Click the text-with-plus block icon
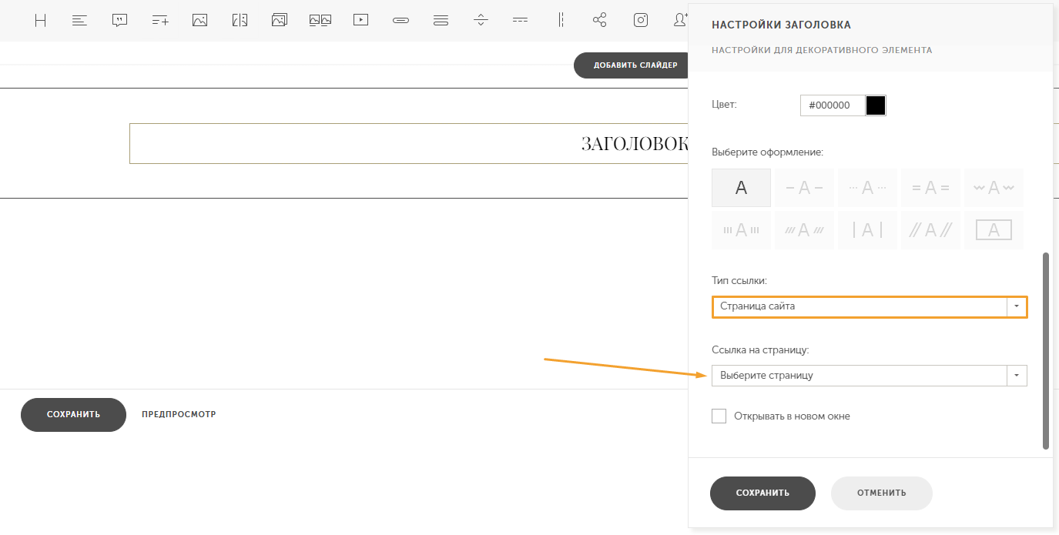 160,21
